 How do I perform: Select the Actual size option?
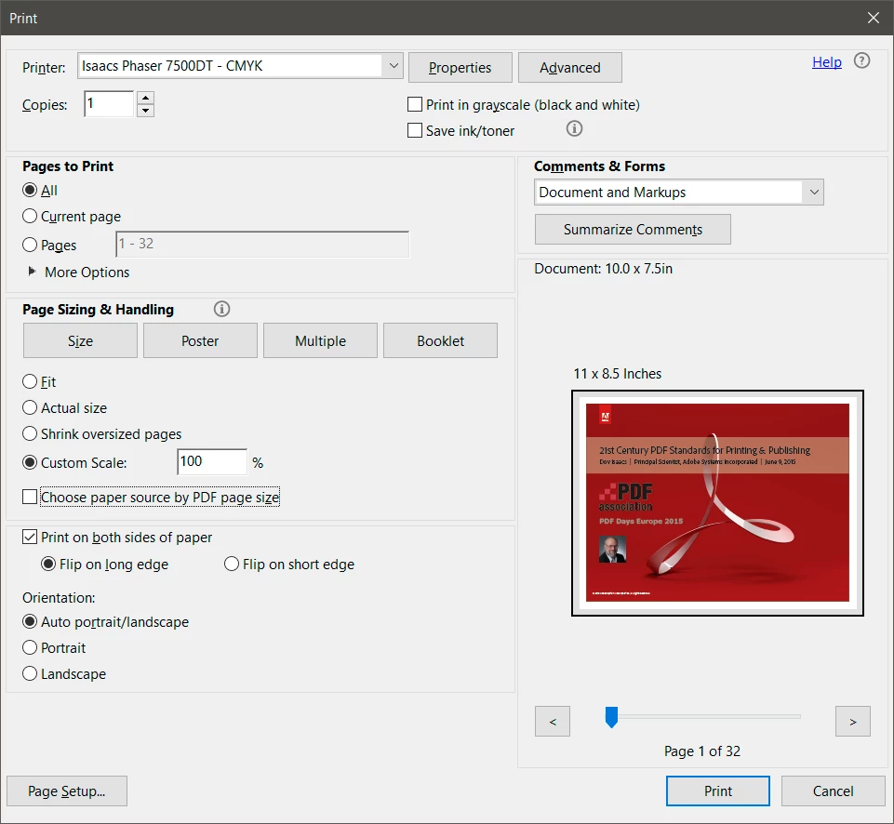coord(30,407)
